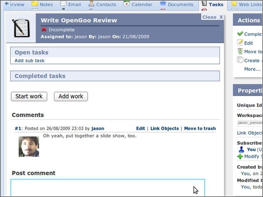This screenshot has width=263, height=197.
Task: Click the Write OpenGoo Review title
Action: coord(79,20)
